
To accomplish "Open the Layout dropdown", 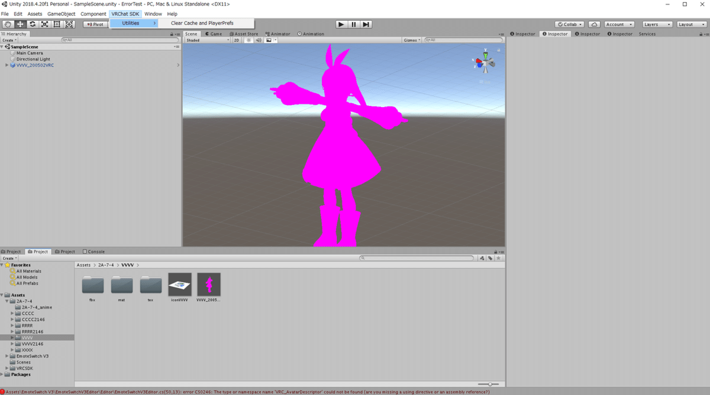I will (692, 24).
